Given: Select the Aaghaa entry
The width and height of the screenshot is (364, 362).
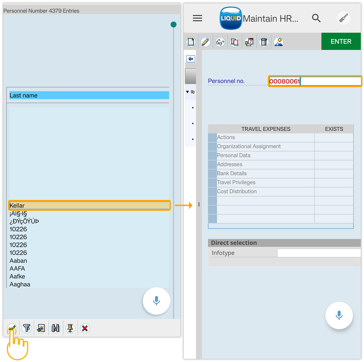Looking at the screenshot, I should [20, 284].
